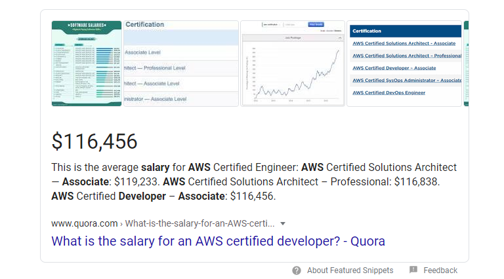
Task: Expand the dropdown arrow beside quora URL
Action: pyautogui.click(x=283, y=223)
